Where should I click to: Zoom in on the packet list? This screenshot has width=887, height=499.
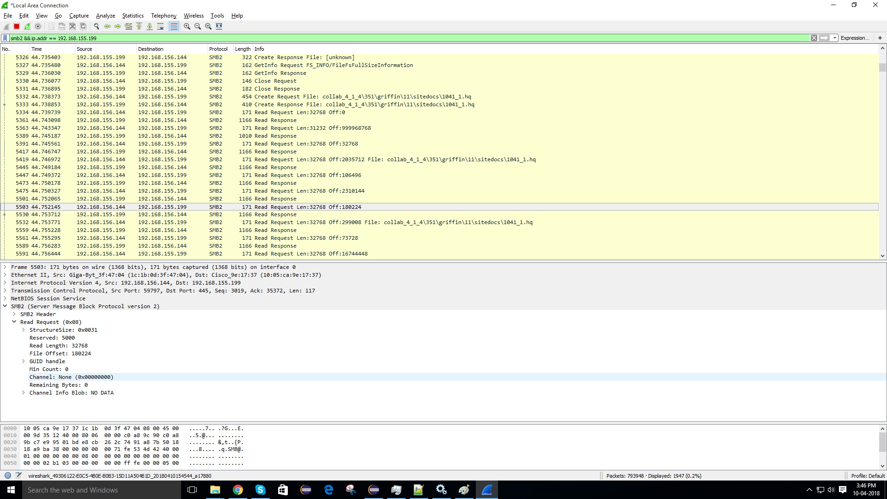pos(187,26)
